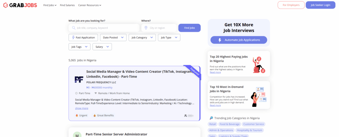Click the GrabJobs logo
This screenshot has width=339, height=137.
coord(20,5)
